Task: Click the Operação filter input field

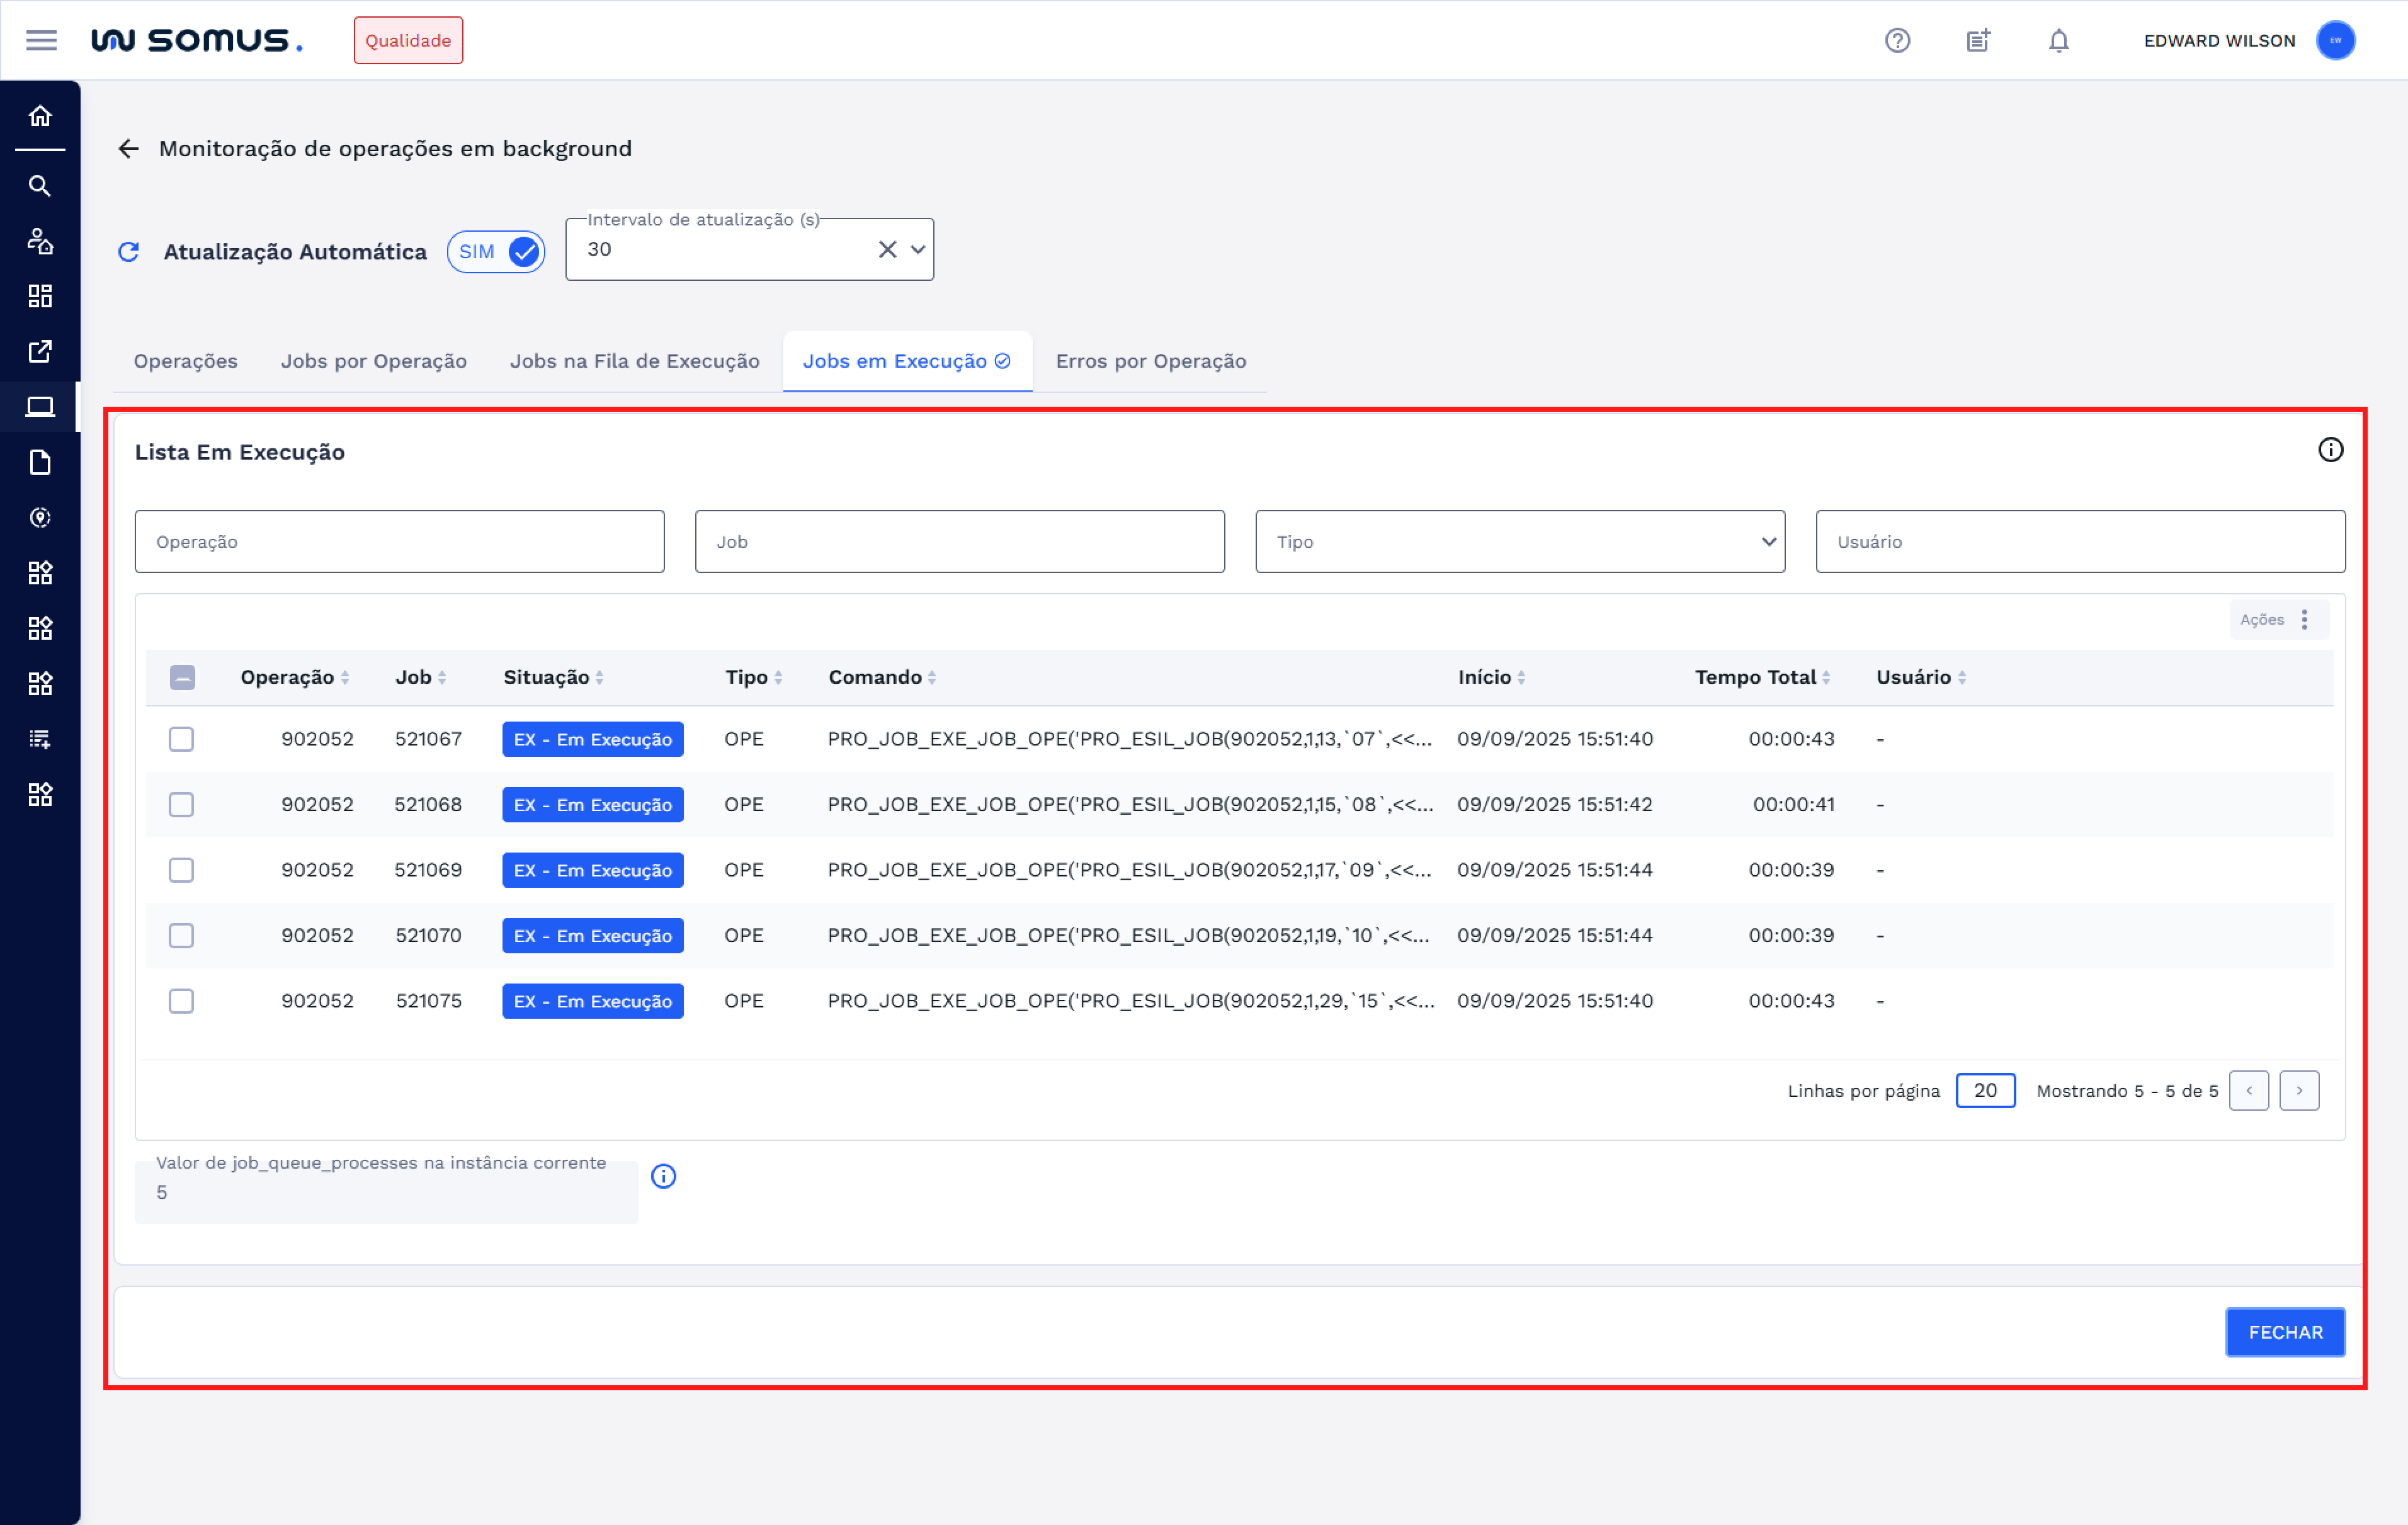Action: click(399, 542)
